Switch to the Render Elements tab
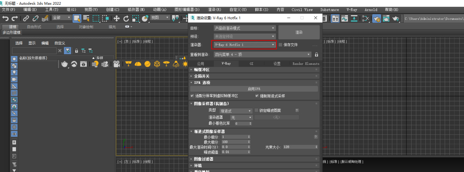This screenshot has width=464, height=172. point(306,63)
